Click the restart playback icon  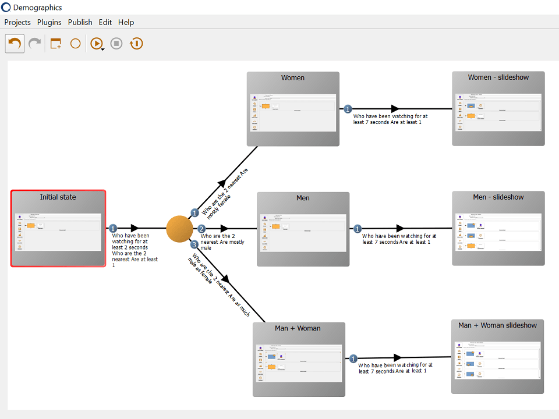[136, 44]
